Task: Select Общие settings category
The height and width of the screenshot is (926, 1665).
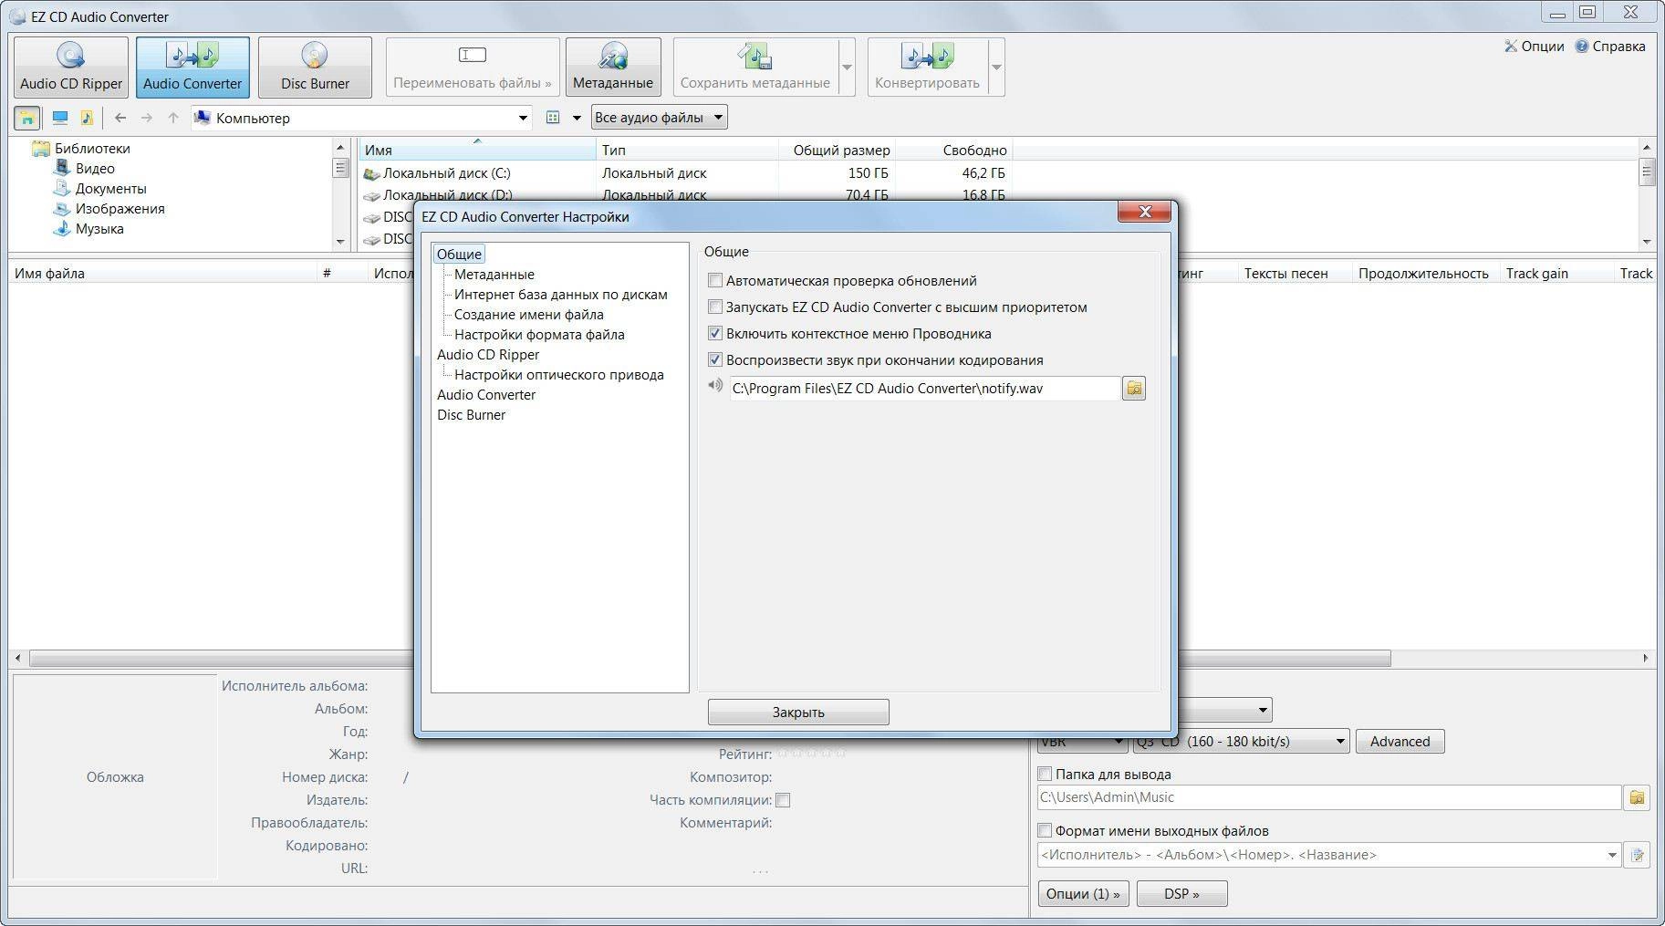Action: [x=459, y=255]
